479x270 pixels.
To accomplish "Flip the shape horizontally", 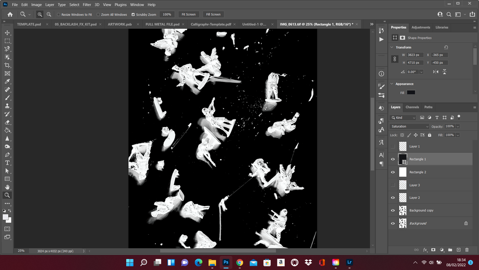I will tap(435, 72).
